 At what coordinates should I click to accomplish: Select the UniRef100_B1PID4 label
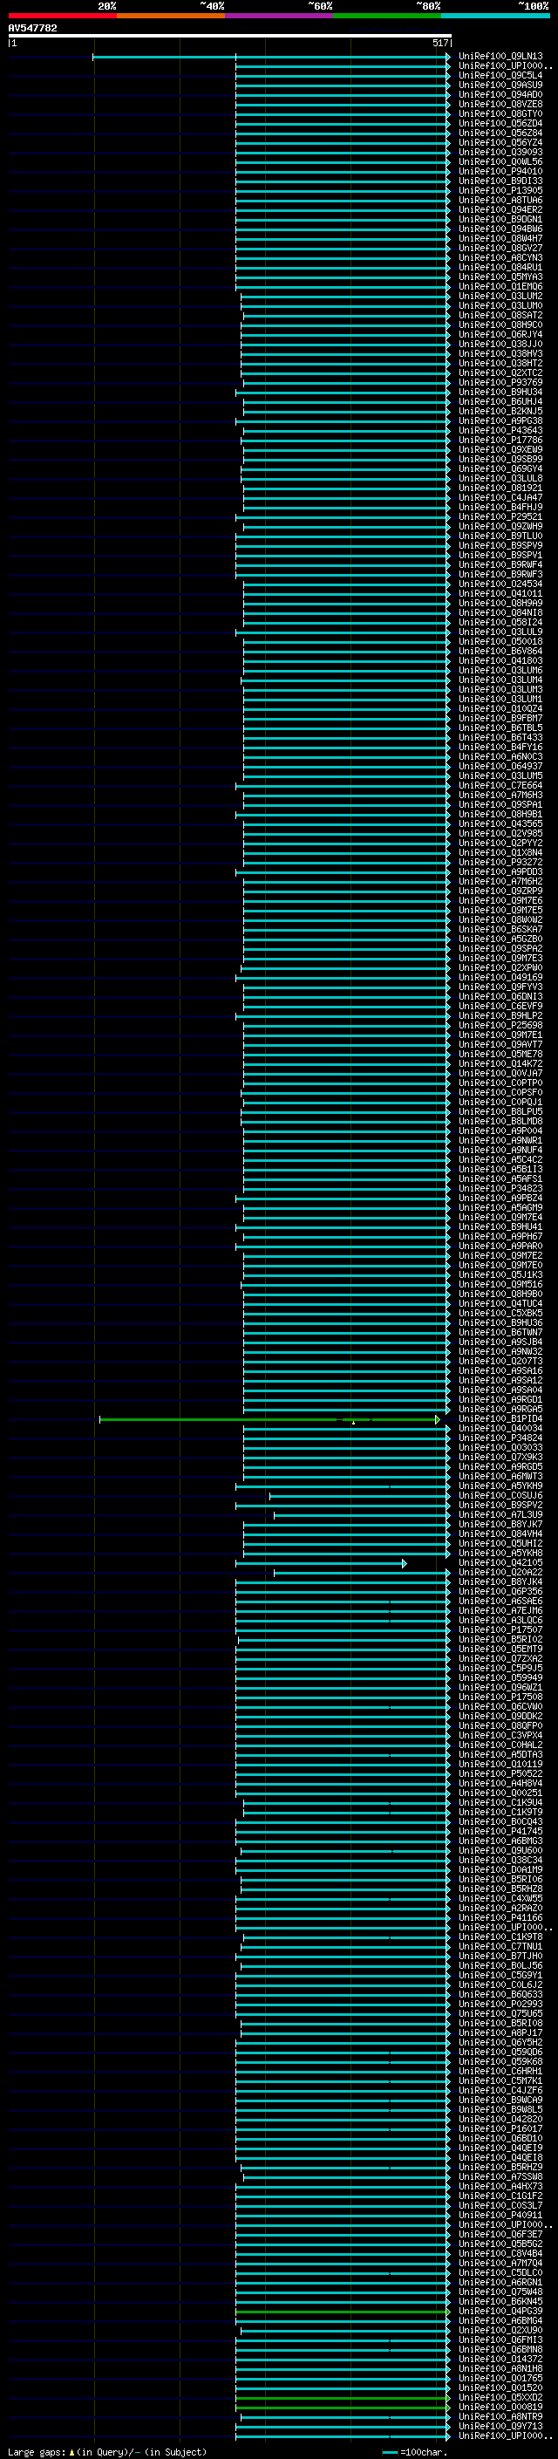coord(500,1418)
